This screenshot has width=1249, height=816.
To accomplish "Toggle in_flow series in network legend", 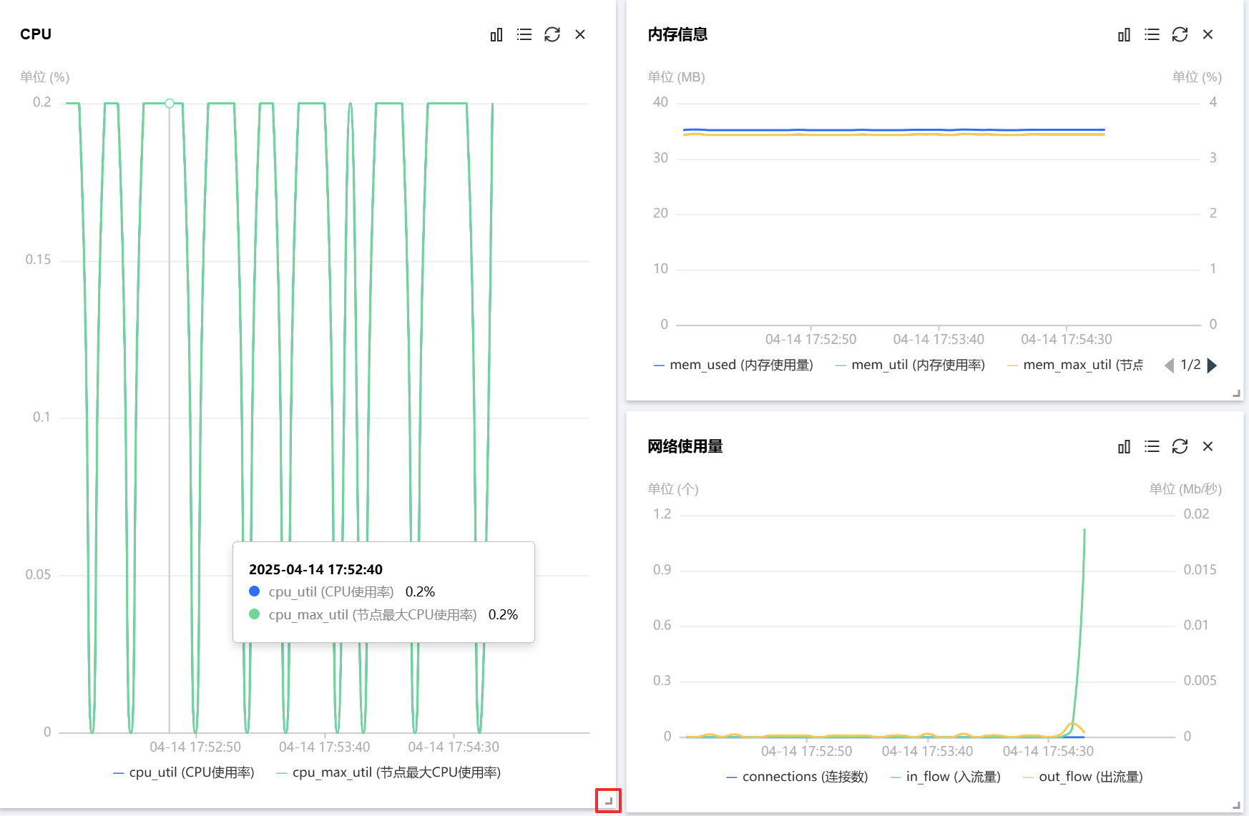I will pyautogui.click(x=945, y=777).
